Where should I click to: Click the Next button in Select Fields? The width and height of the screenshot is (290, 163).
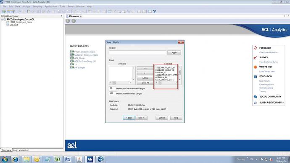(x=142, y=118)
